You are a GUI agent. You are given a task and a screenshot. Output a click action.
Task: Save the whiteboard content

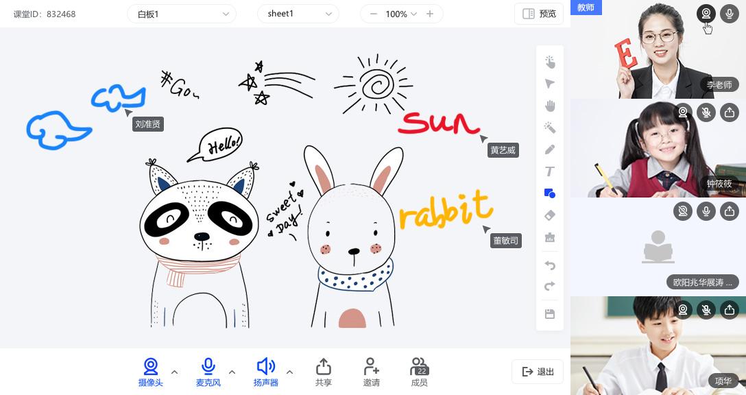point(550,314)
